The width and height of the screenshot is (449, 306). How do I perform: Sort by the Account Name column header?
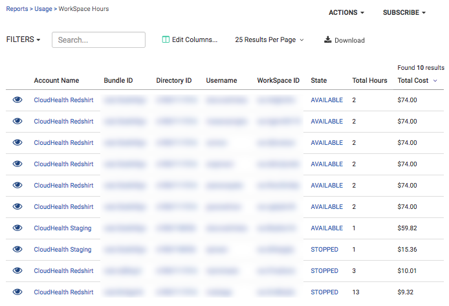[56, 80]
